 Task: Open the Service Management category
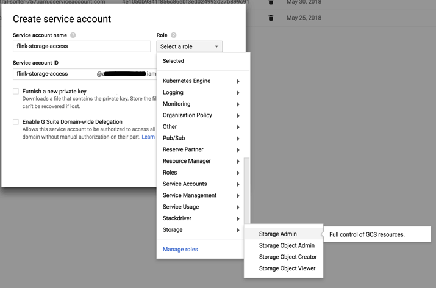click(200, 195)
